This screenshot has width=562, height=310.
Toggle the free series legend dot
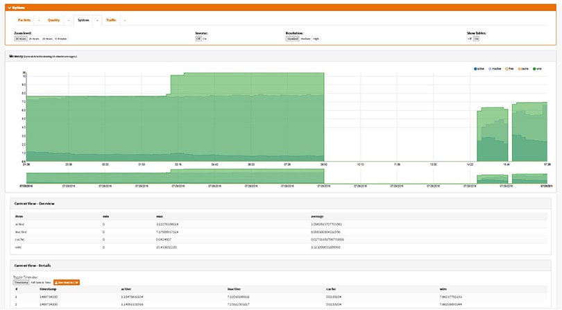tap(507, 69)
